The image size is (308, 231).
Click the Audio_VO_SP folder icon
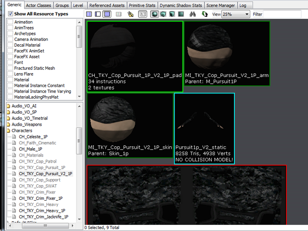tap(9, 112)
